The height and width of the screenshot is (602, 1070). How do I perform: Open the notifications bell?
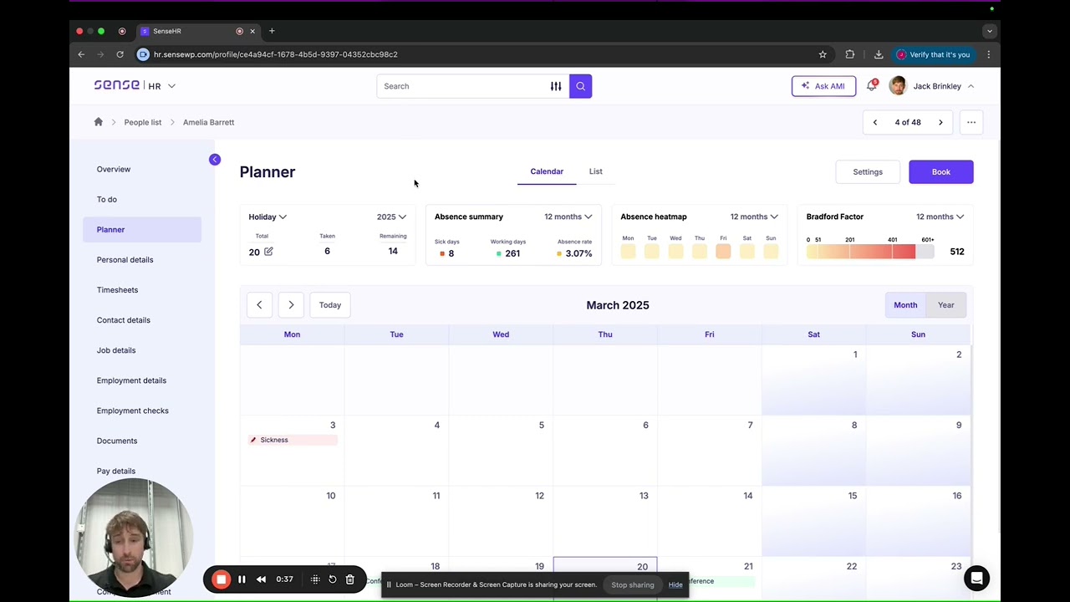pyautogui.click(x=872, y=85)
